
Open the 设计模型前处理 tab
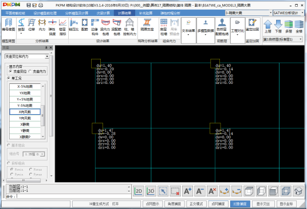pyautogui.click(x=45, y=13)
